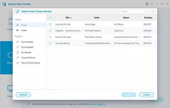Image resolution: width=170 pixels, height=108 pixels.
Task: Close the Select From iTunes Library dialog
Action: [x=153, y=11]
